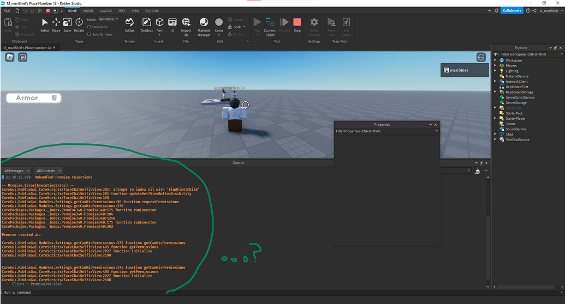565x304 pixels.
Task: Open the All Messages filter dropdown
Action: (x=16, y=171)
